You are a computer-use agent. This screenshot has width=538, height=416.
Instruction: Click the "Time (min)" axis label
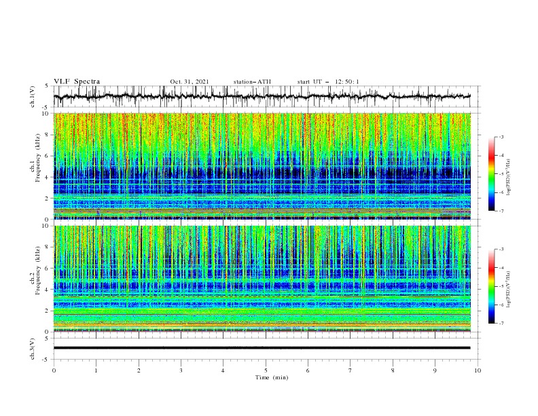point(272,377)
